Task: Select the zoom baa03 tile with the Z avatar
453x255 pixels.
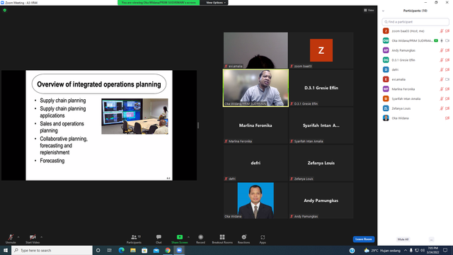Action: tap(321, 50)
